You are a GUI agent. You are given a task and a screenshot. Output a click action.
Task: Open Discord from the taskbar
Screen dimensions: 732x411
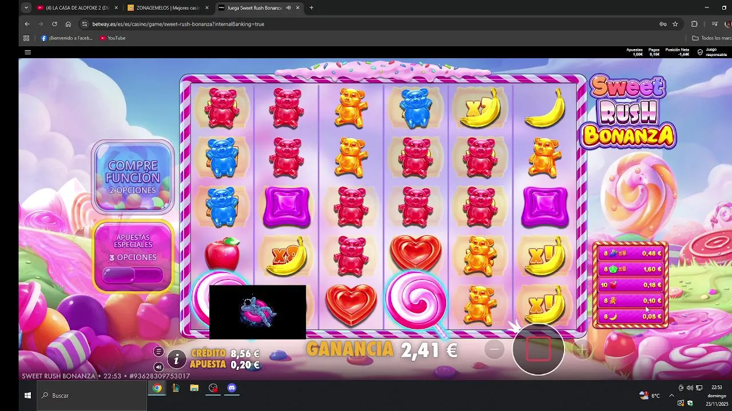point(232,388)
